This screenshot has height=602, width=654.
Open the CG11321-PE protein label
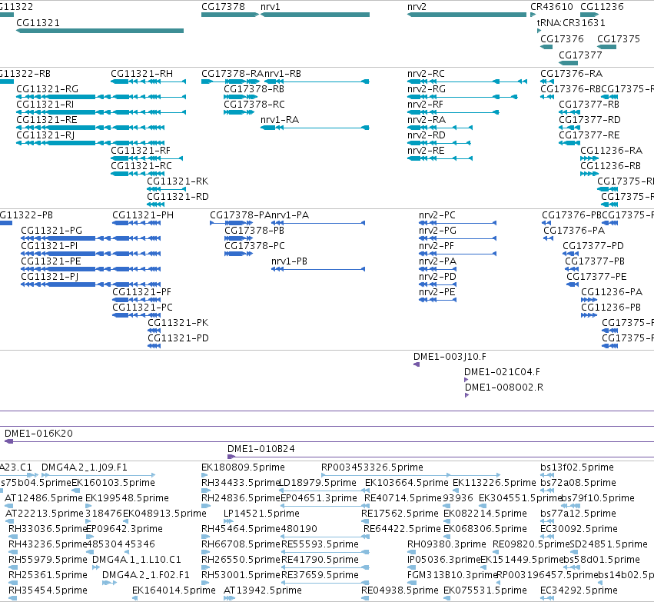coord(51,261)
